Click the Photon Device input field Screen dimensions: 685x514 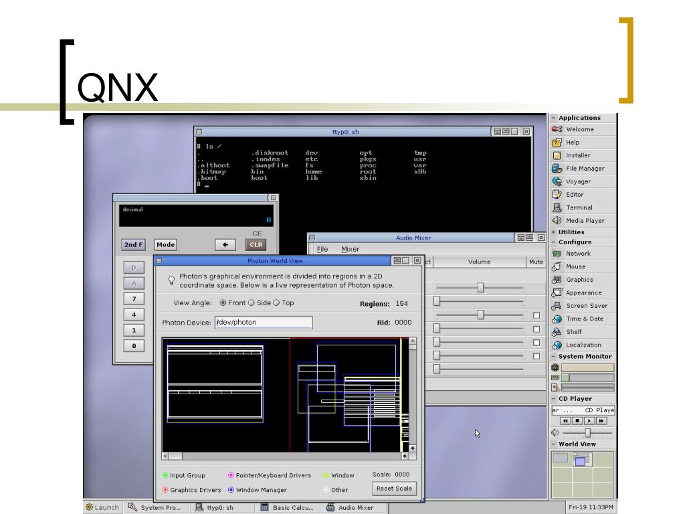[264, 323]
